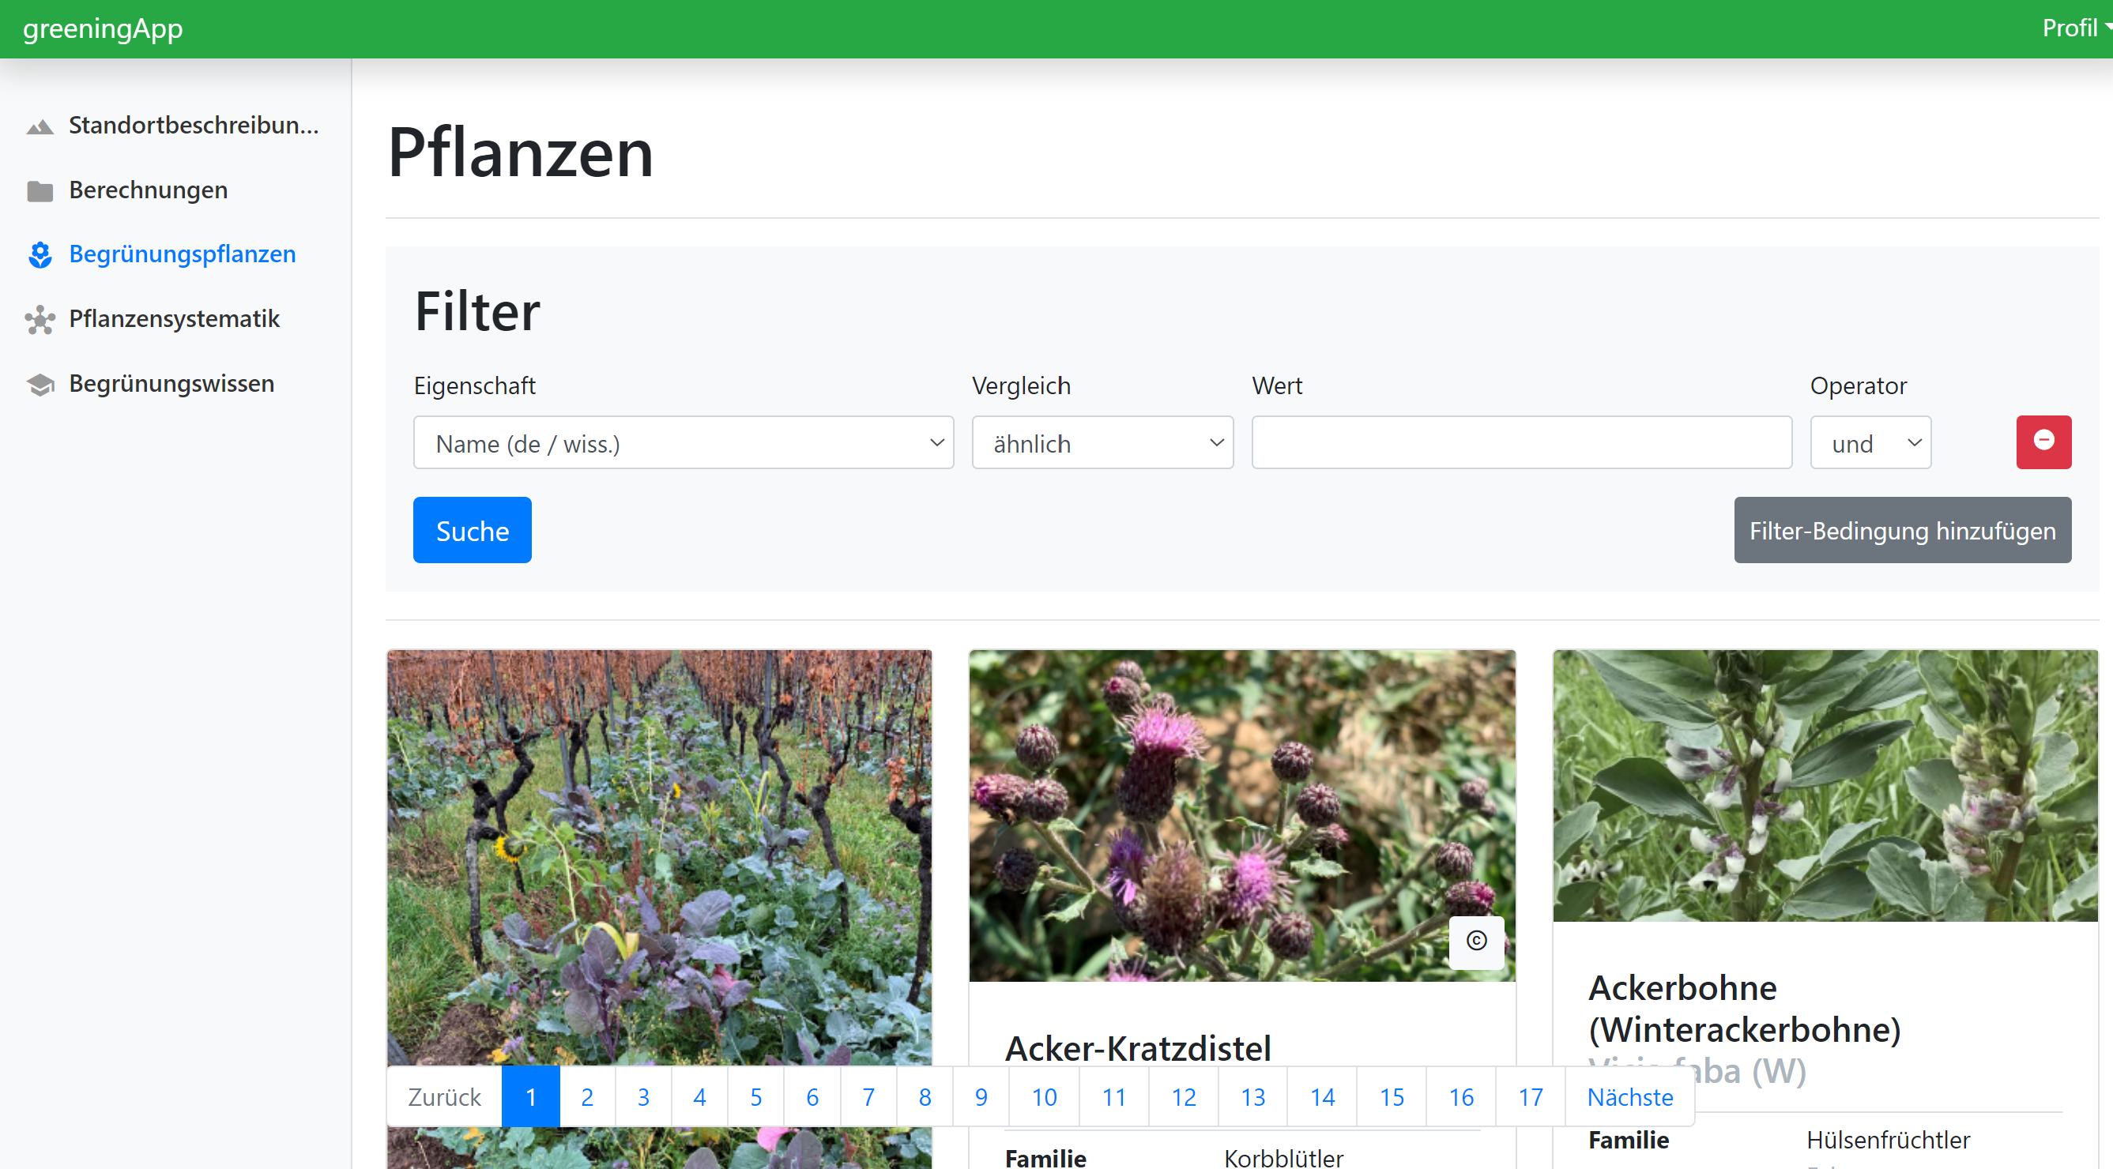Remove filter condition with red minus button

(2043, 442)
